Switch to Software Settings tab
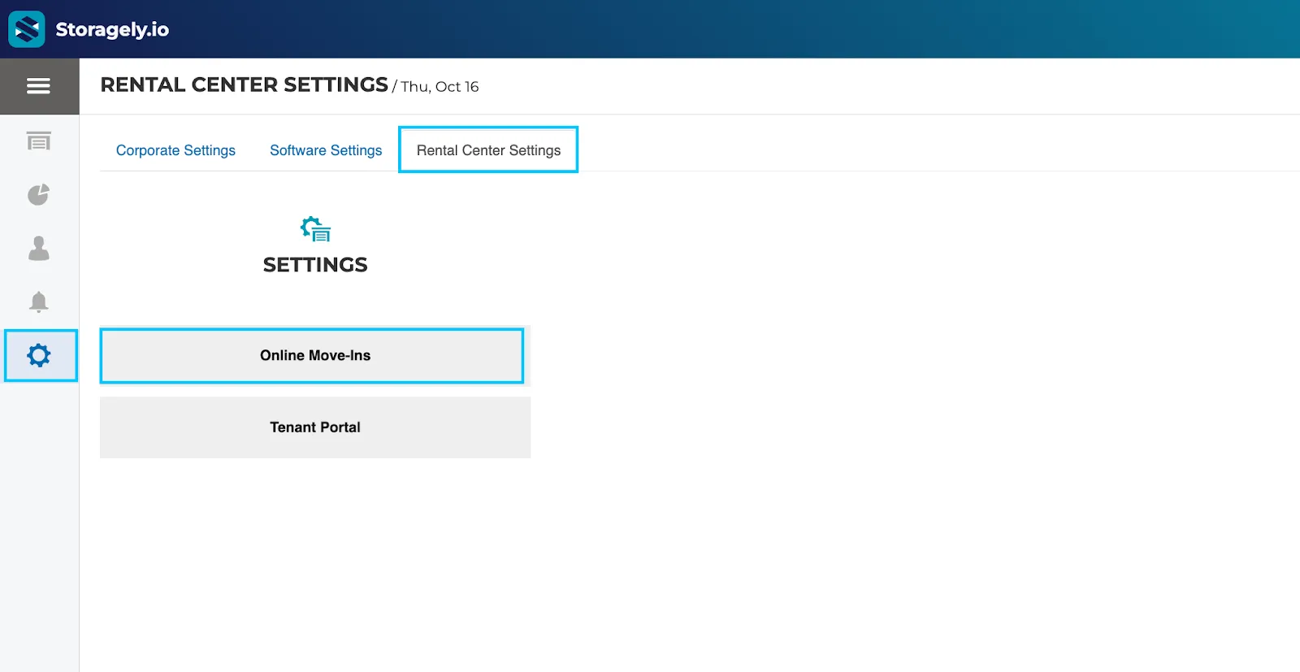 (x=326, y=150)
